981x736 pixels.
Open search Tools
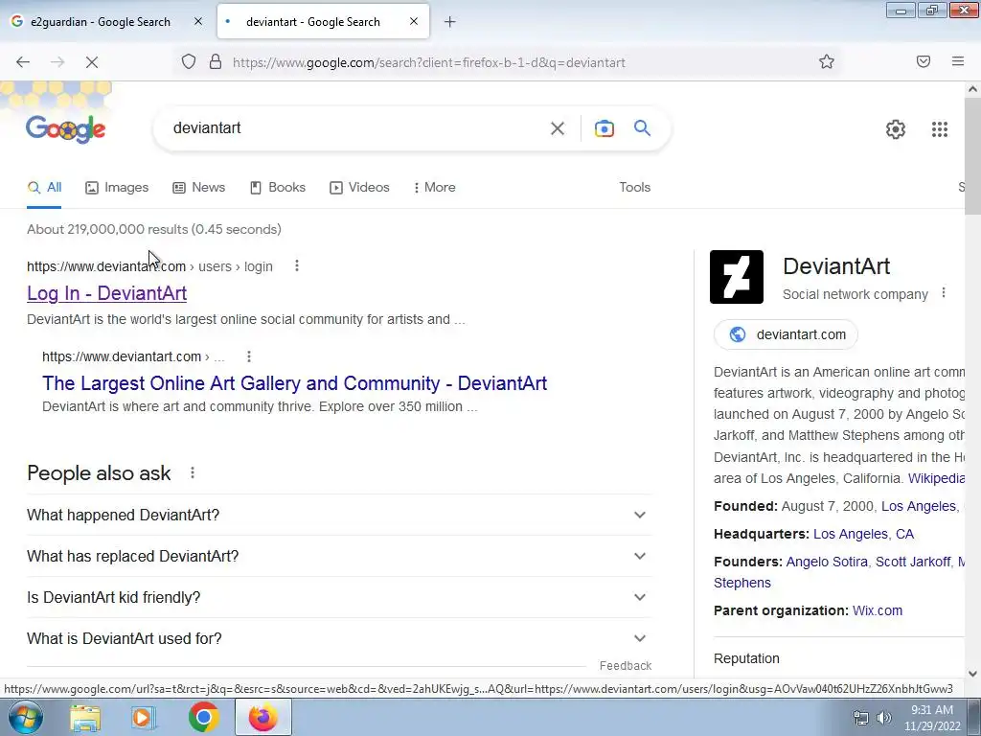(634, 187)
